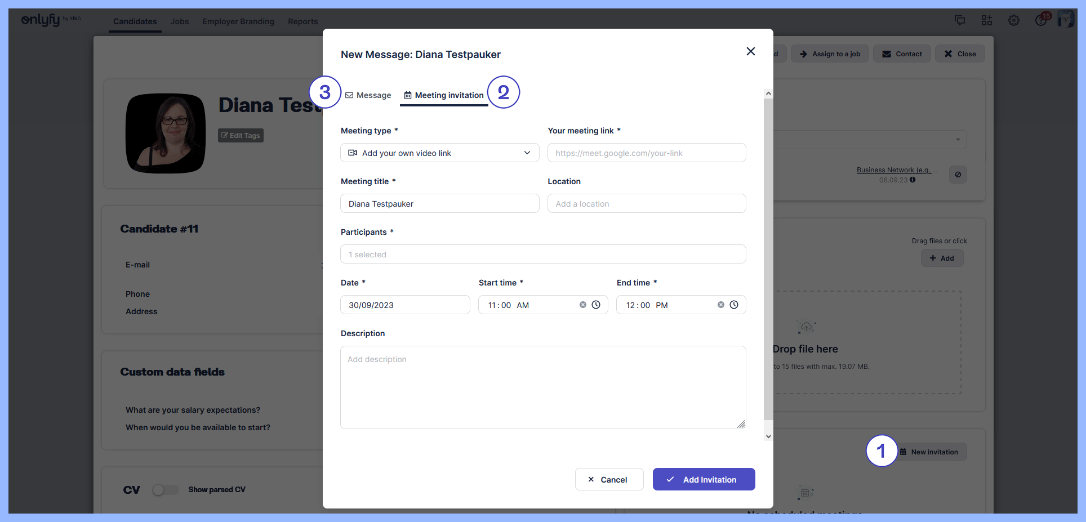Open the Participants selection field
The height and width of the screenshot is (522, 1086).
click(x=543, y=254)
